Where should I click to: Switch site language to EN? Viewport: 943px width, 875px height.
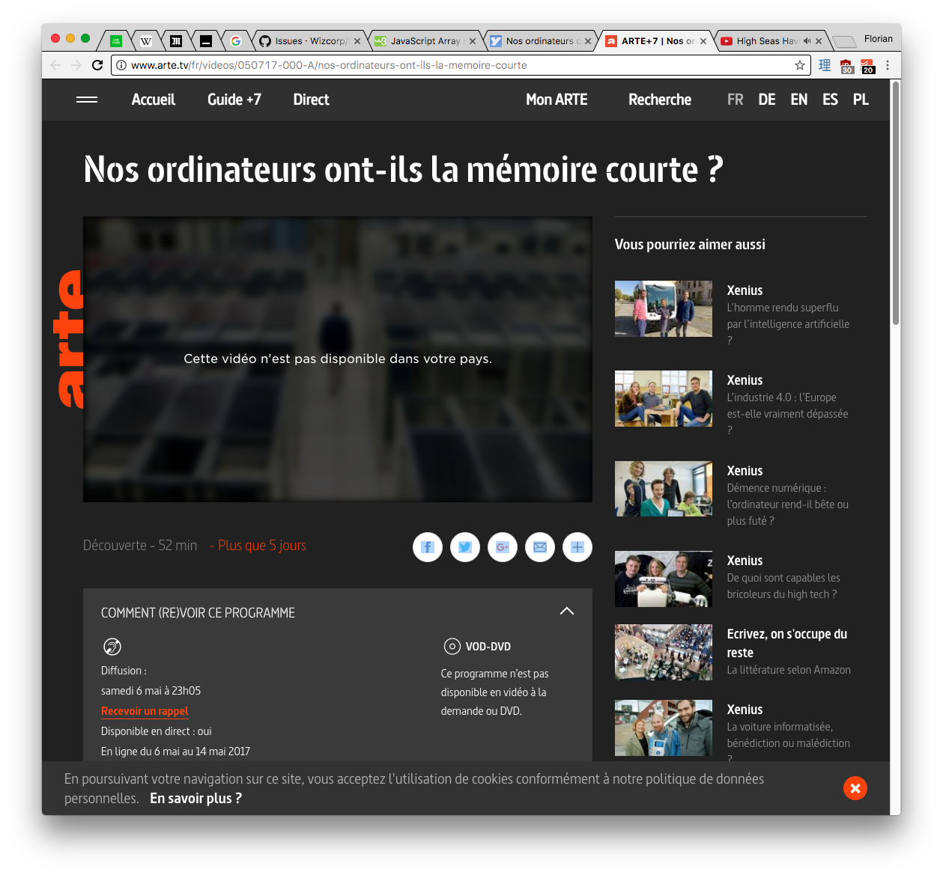(798, 100)
